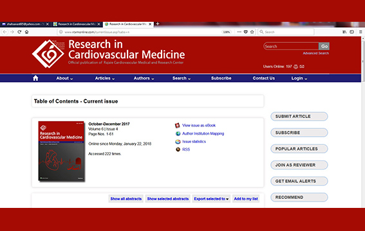This screenshot has width=365, height=231.
Task: Click the SUBMIT ARTICLE button
Action: click(299, 116)
